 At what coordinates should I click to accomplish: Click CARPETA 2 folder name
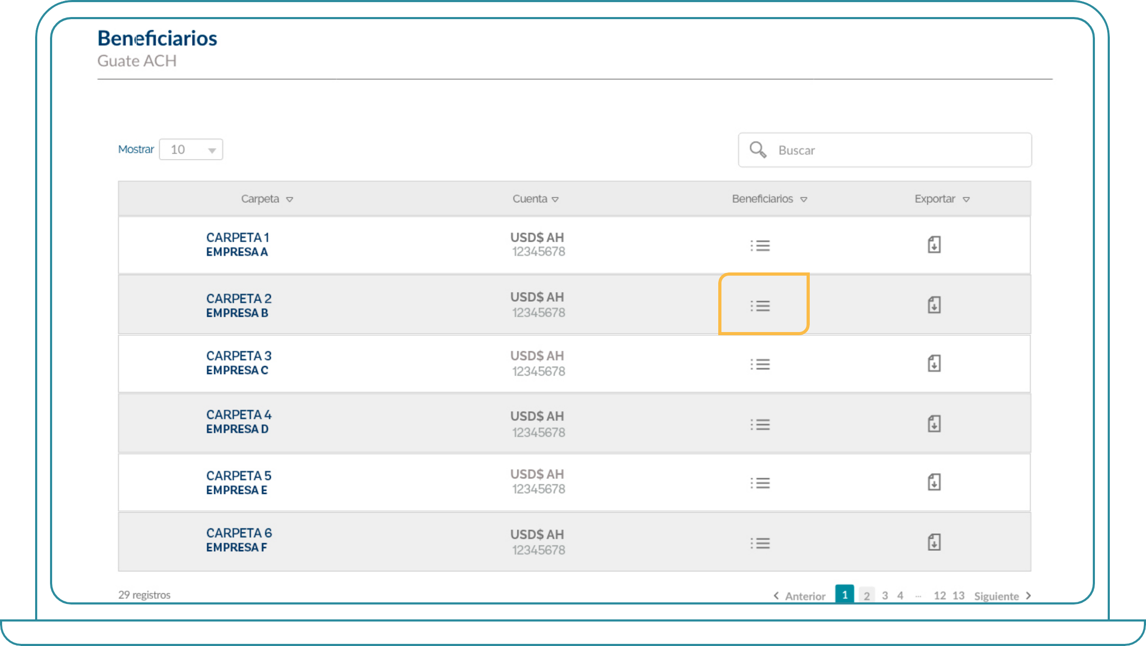click(x=239, y=299)
